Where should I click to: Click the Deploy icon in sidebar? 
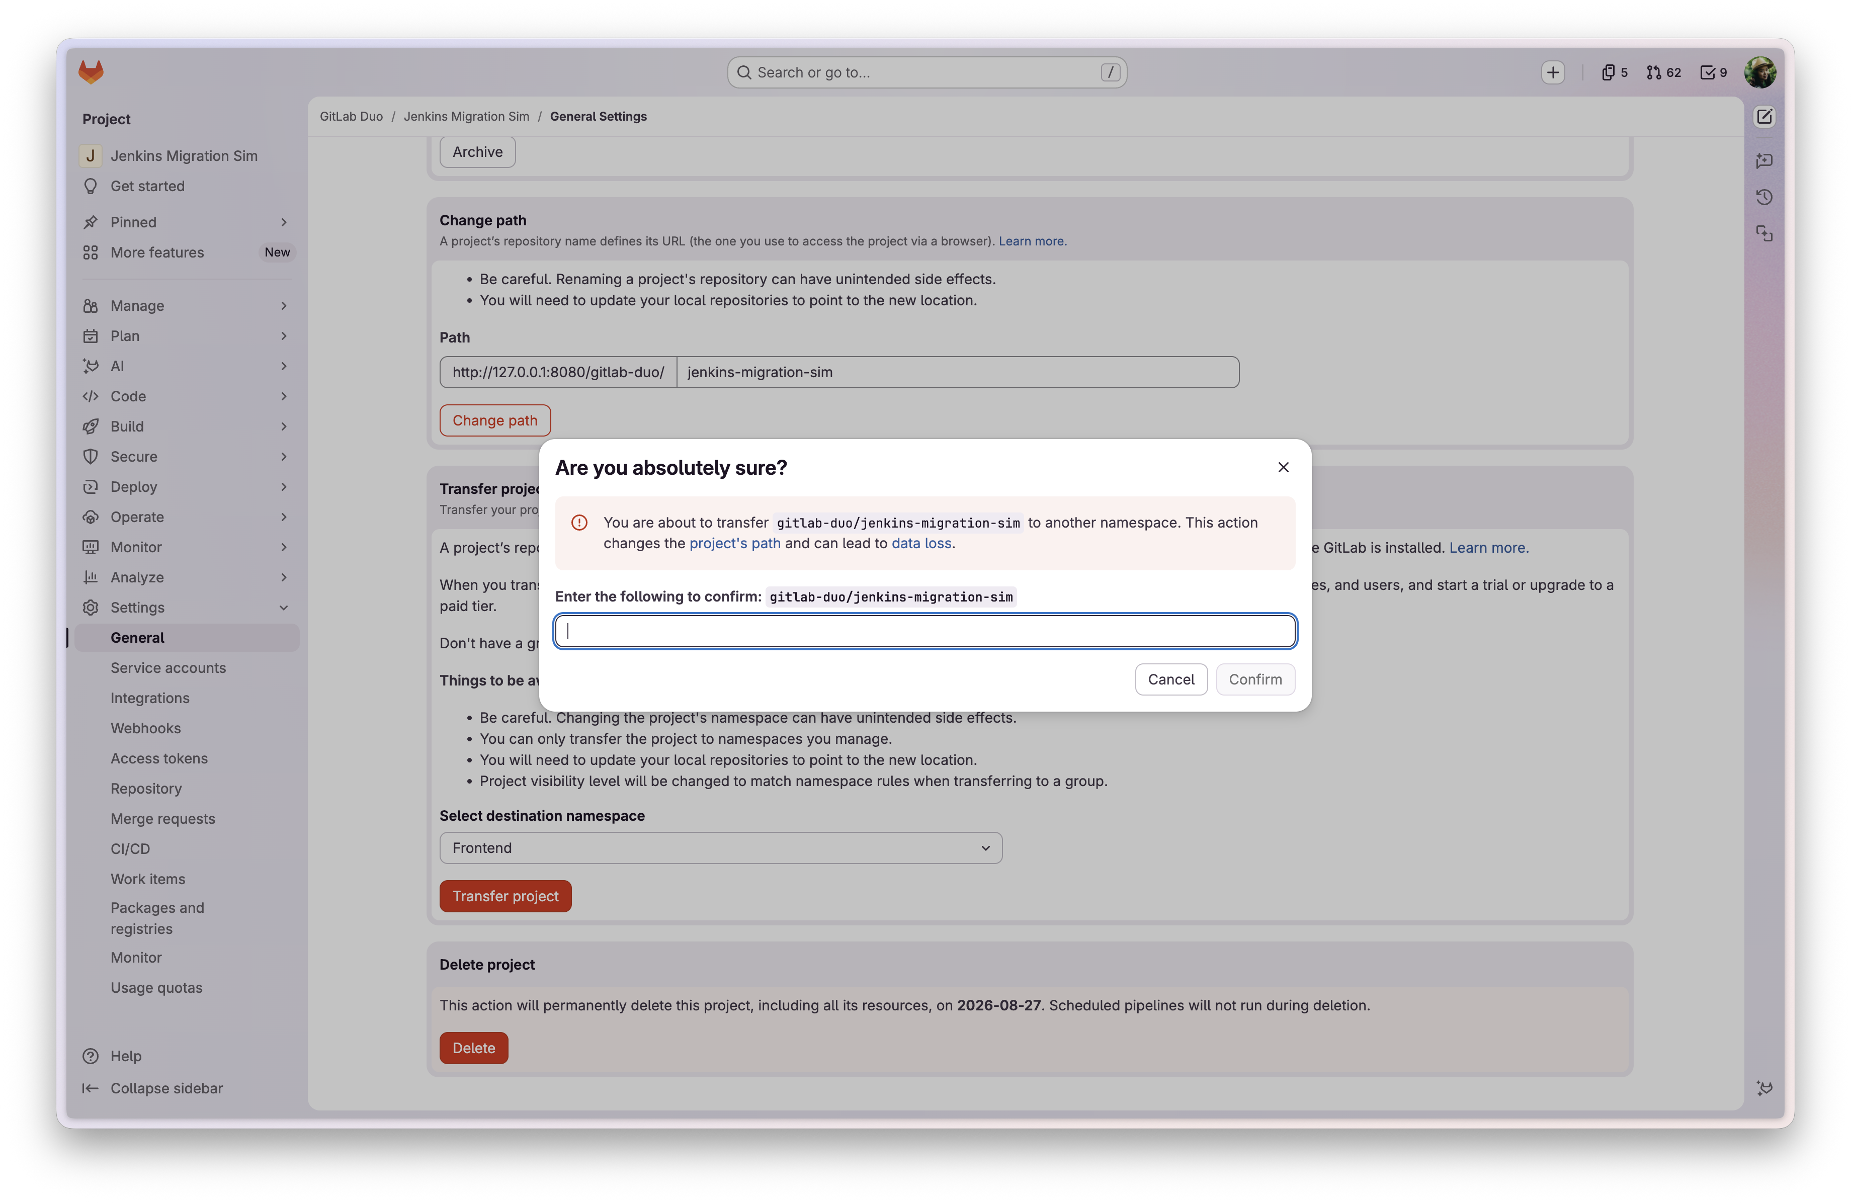[x=90, y=487]
